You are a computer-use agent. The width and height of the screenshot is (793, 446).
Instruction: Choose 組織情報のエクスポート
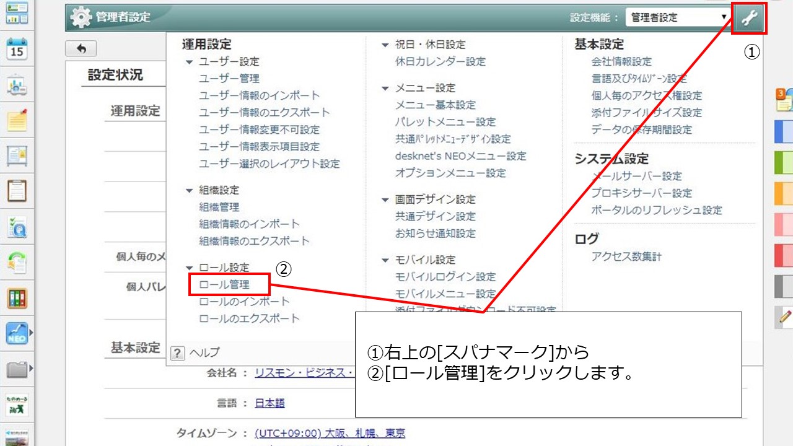click(x=254, y=240)
